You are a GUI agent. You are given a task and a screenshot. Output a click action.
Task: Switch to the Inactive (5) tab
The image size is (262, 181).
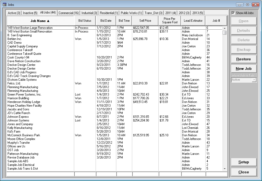coord(30,13)
